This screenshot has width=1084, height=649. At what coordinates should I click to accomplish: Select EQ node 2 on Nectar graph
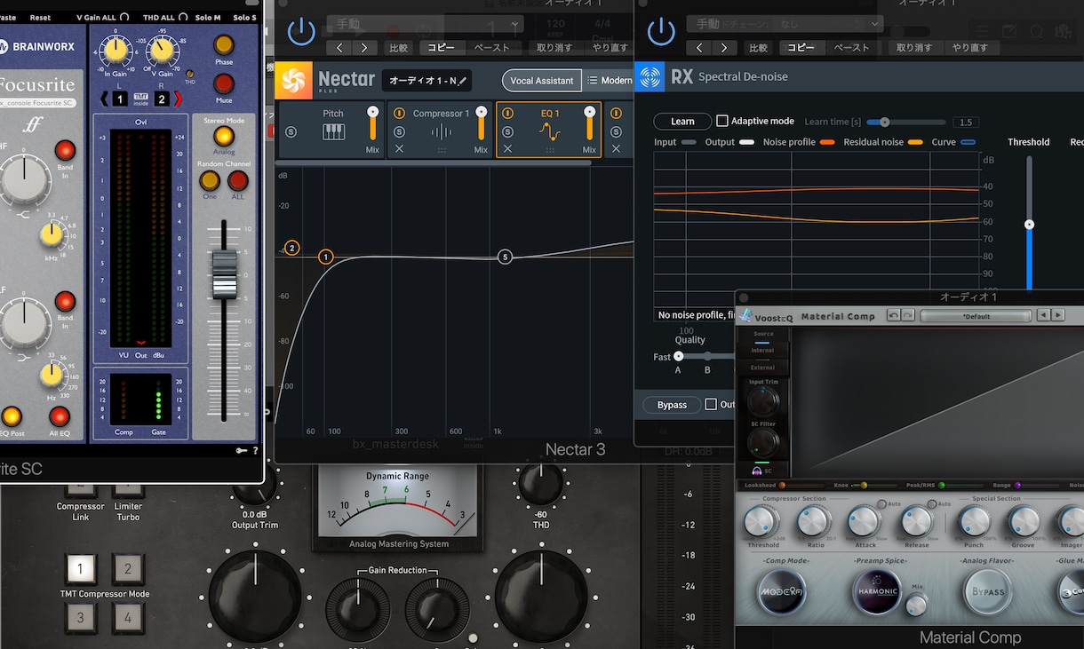point(291,248)
